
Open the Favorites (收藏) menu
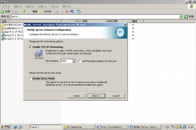[42, 7]
